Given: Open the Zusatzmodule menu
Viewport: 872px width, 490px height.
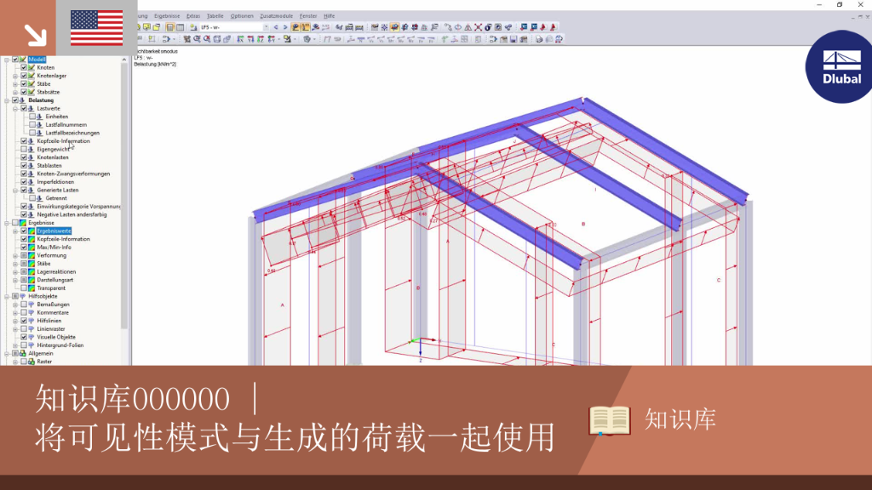Looking at the screenshot, I should [277, 16].
